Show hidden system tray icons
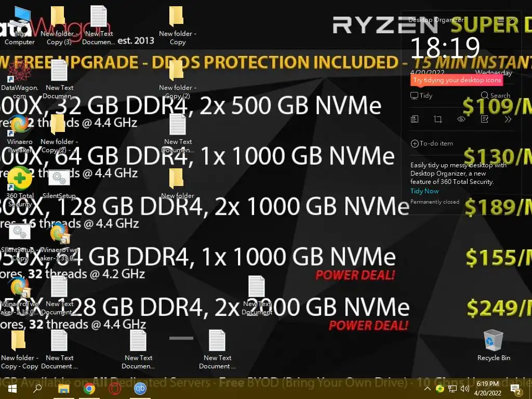The height and width of the screenshot is (399, 532). click(428, 389)
